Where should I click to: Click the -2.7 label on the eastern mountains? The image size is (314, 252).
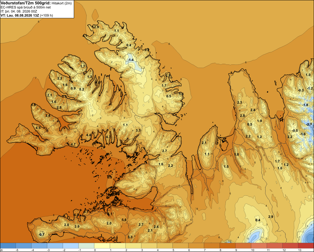point(309,124)
